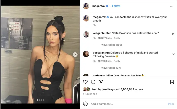Save post with the bookmark icon
Viewport: 177px width, 109px height.
click(172, 82)
